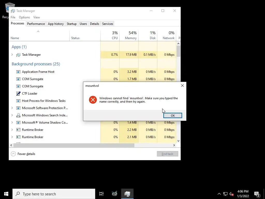Switch to the Services tab
Viewport: 265px width, 199px height.
click(x=107, y=24)
